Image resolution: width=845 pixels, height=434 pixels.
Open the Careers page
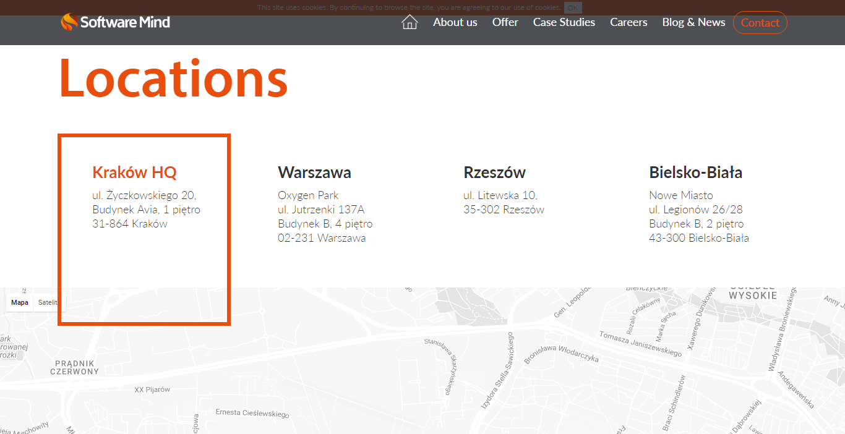pyautogui.click(x=628, y=22)
